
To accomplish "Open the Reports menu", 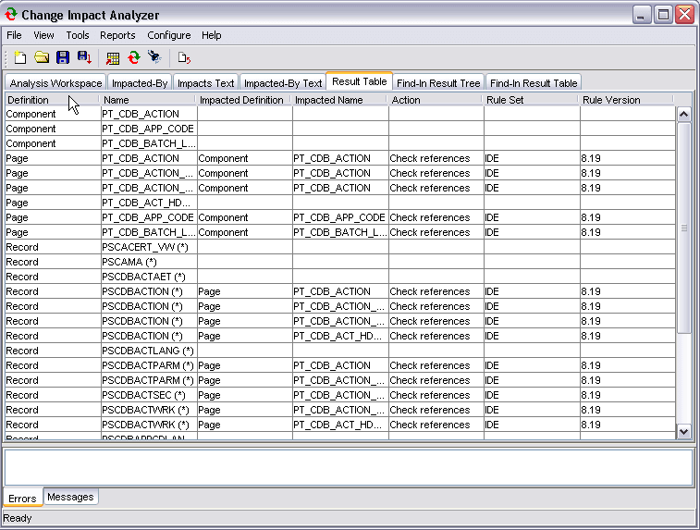I will pos(117,35).
